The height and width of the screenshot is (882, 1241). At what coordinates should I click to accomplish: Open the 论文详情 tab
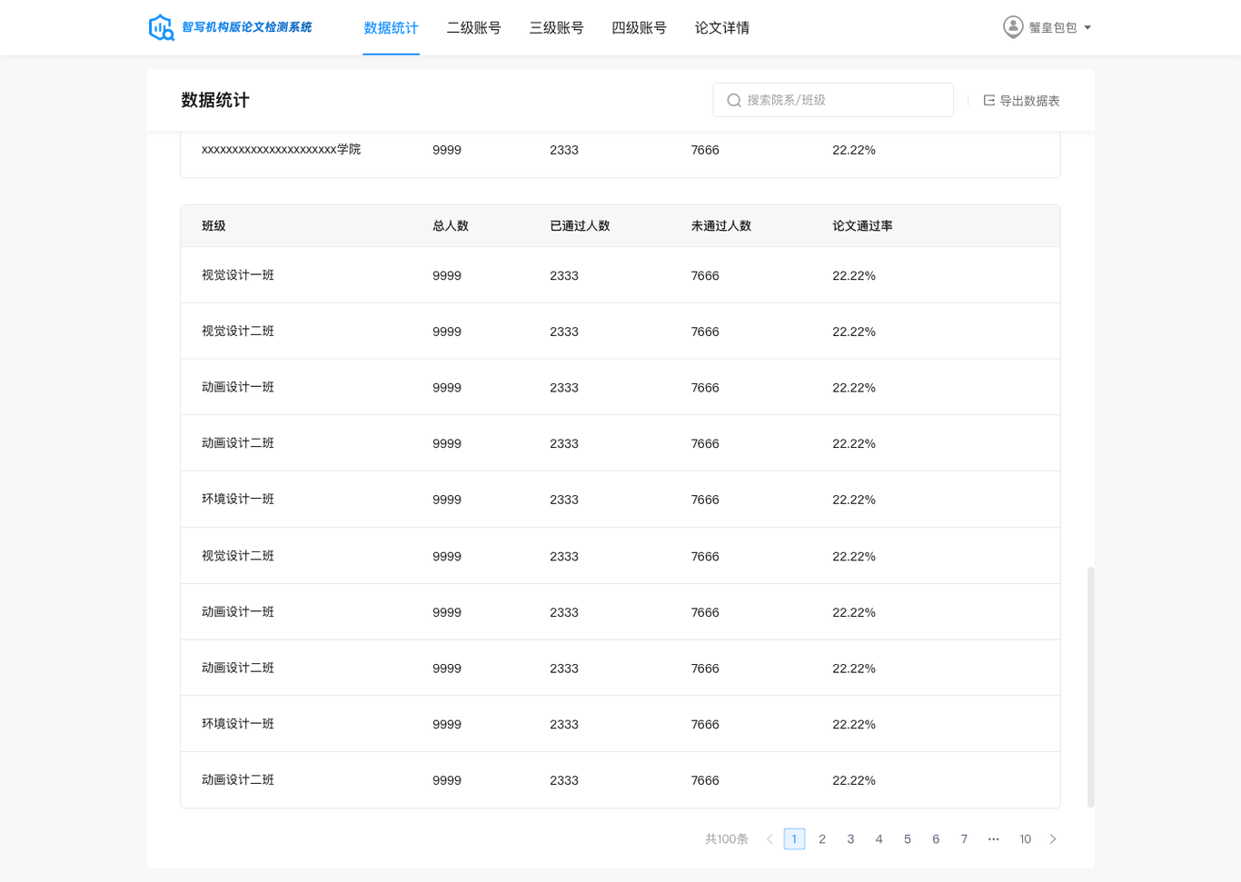tap(721, 28)
